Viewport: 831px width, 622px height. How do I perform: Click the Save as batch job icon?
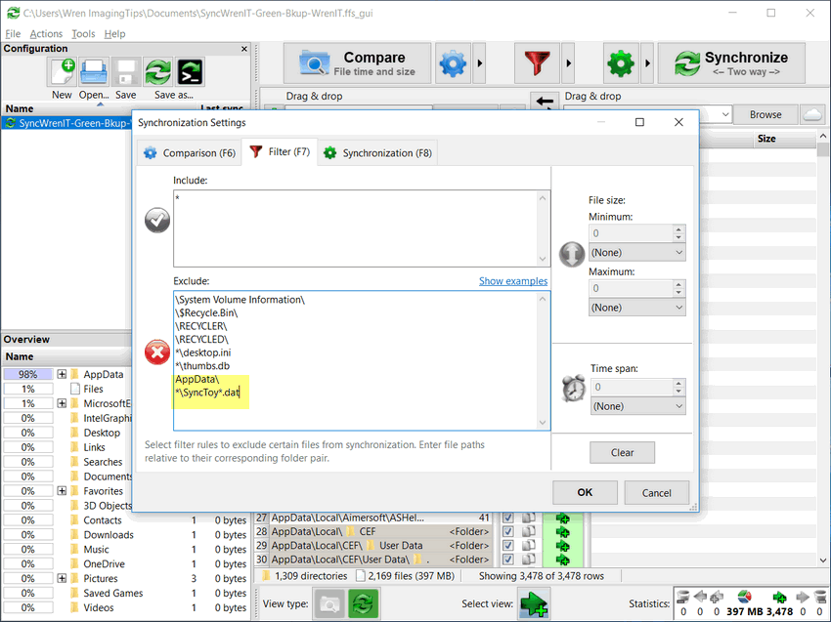point(190,72)
